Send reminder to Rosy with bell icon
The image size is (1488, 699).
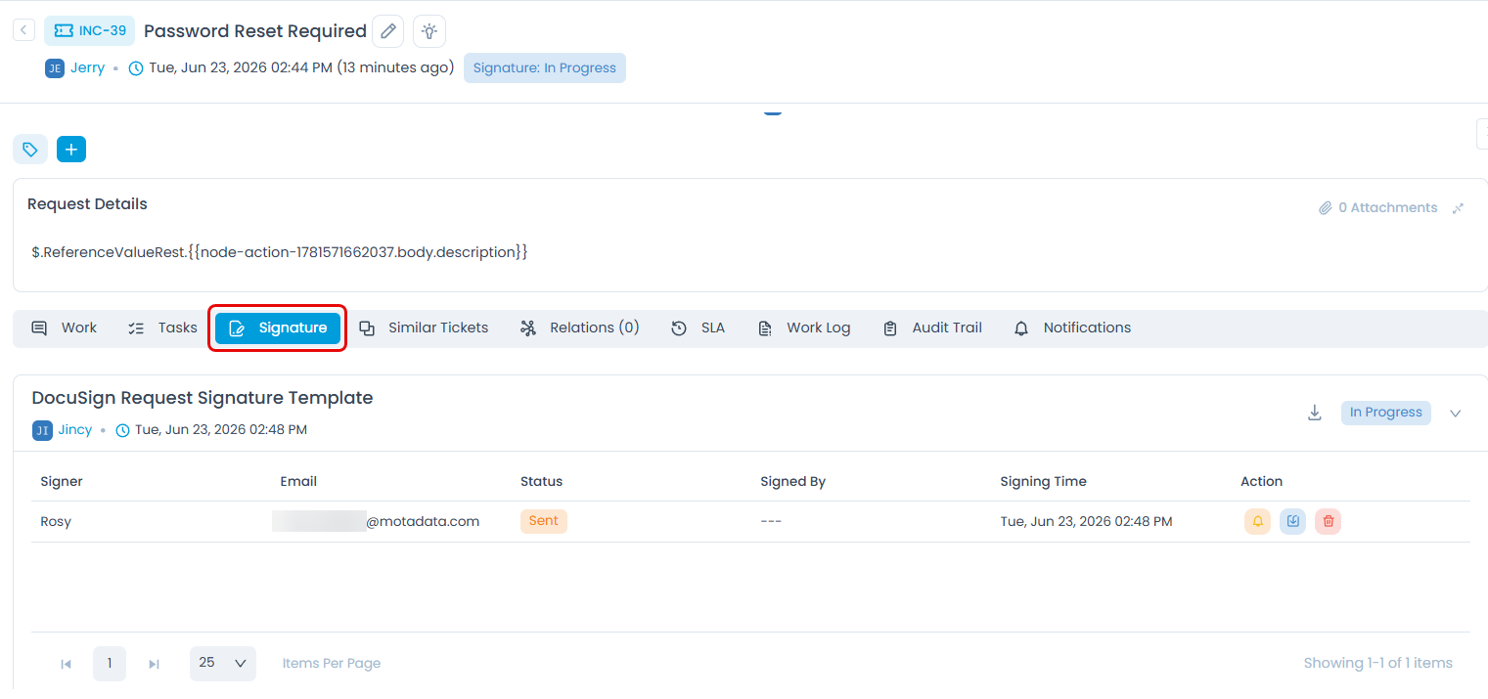click(x=1257, y=522)
